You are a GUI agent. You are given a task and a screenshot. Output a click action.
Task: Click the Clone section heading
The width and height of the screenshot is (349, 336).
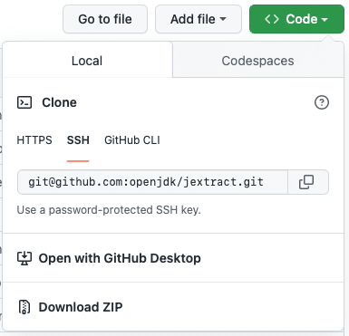coord(59,102)
